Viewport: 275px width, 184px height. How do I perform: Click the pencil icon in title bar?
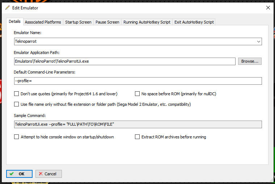point(7,8)
